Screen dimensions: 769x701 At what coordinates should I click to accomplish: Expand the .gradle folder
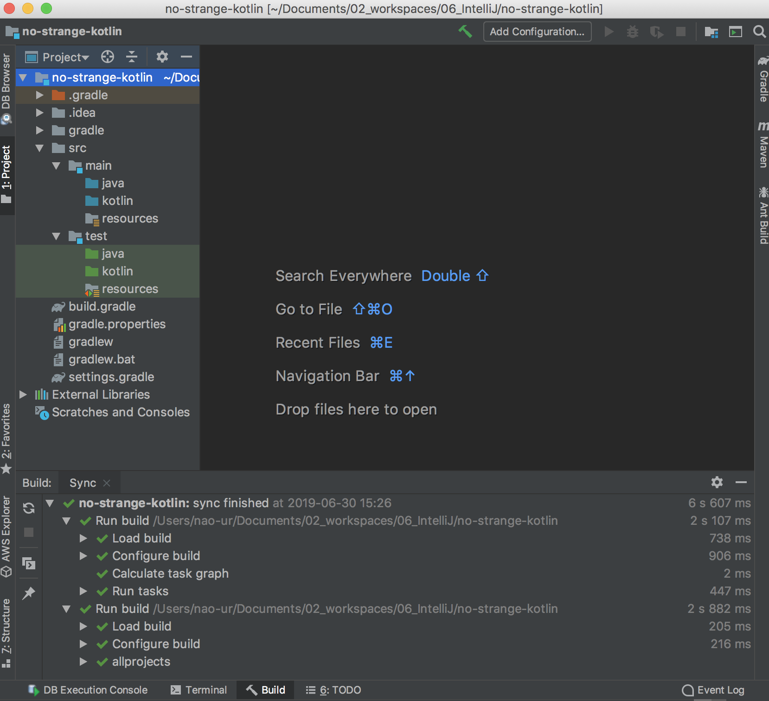tap(40, 95)
